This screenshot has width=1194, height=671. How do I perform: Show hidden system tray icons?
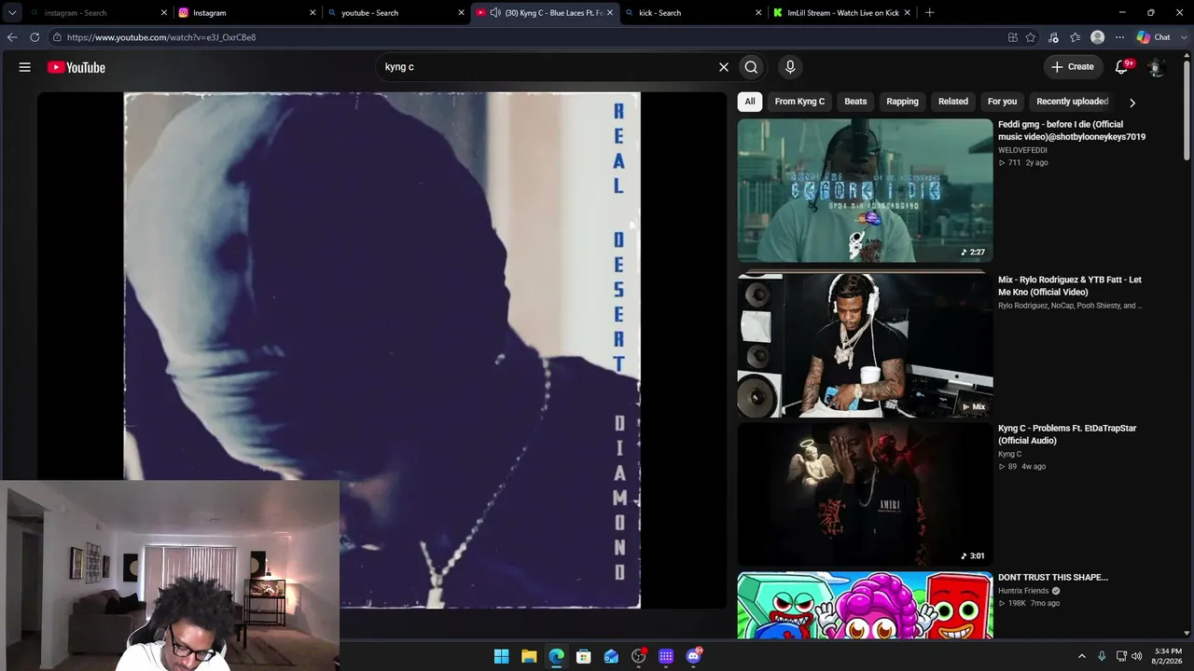[x=1082, y=656]
